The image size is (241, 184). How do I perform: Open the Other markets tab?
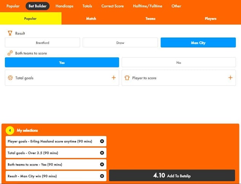(x=176, y=6)
